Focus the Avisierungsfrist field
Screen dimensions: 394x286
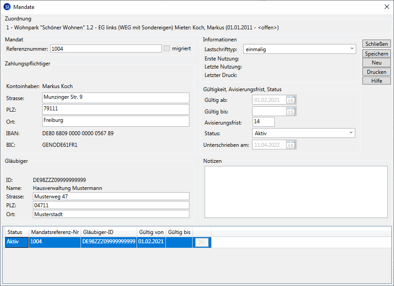coord(263,122)
